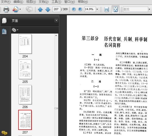Open the 帮助(H) menu
The width and height of the screenshot is (152, 136).
pos(83,2)
